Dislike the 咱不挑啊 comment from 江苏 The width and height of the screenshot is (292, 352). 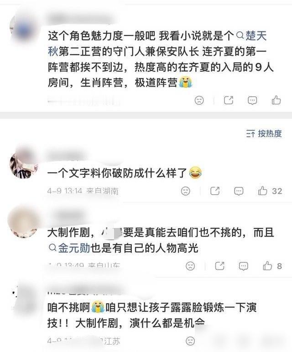click(190, 341)
